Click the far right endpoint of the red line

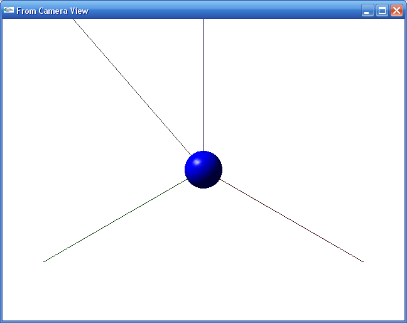coord(362,261)
